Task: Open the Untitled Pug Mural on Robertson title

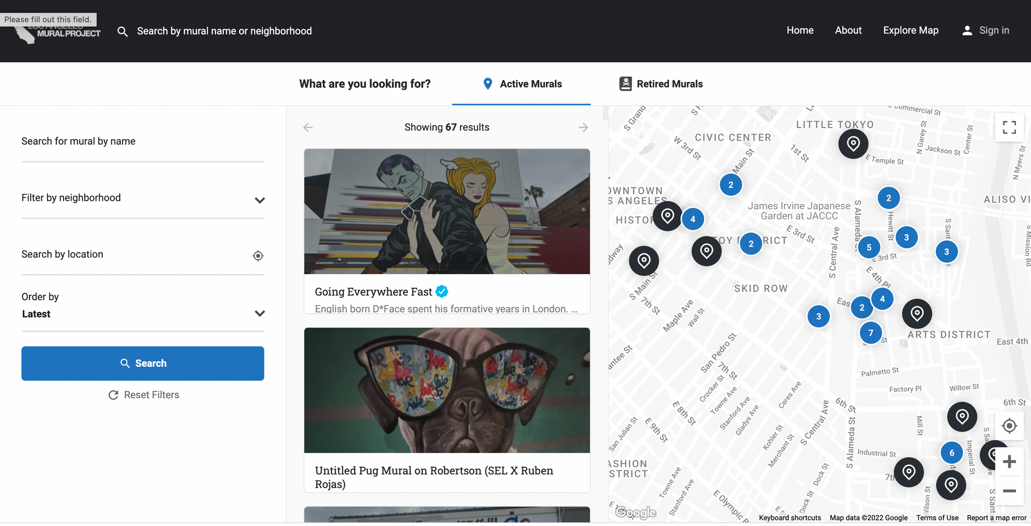Action: coord(434,477)
